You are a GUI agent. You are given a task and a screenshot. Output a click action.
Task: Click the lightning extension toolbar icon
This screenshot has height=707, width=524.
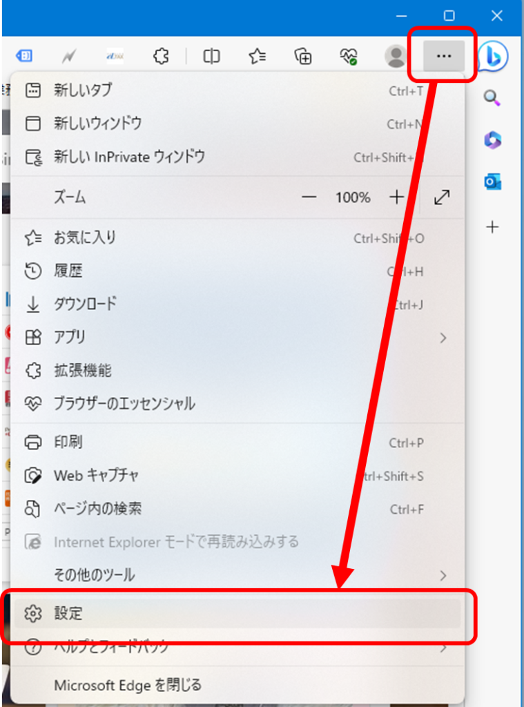click(68, 57)
